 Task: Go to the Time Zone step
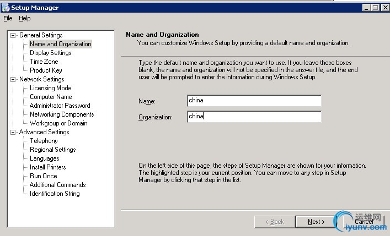click(44, 62)
